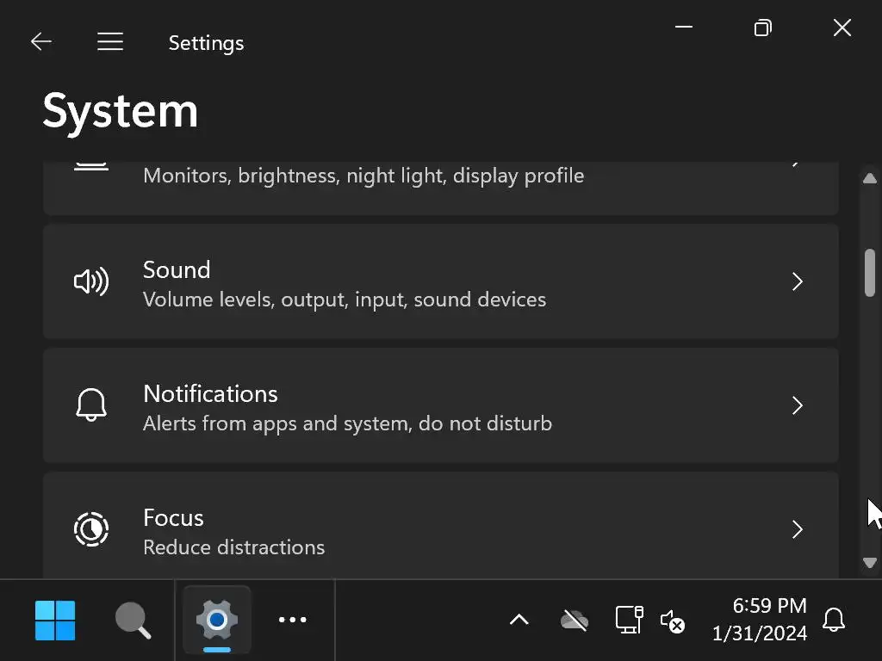The image size is (882, 661).
Task: Open taskbar Search magnifier
Action: [133, 620]
